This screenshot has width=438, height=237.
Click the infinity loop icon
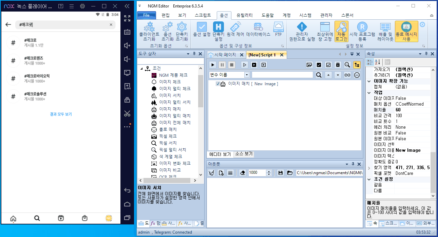[347, 75]
